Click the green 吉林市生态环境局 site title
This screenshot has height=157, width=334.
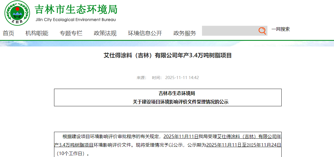click(x=76, y=9)
